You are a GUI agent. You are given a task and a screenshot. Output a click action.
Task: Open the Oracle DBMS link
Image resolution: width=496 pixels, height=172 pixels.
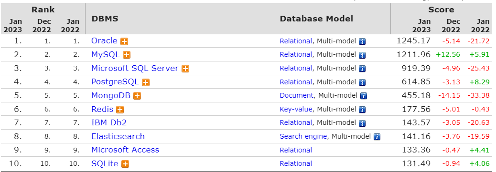click(104, 40)
